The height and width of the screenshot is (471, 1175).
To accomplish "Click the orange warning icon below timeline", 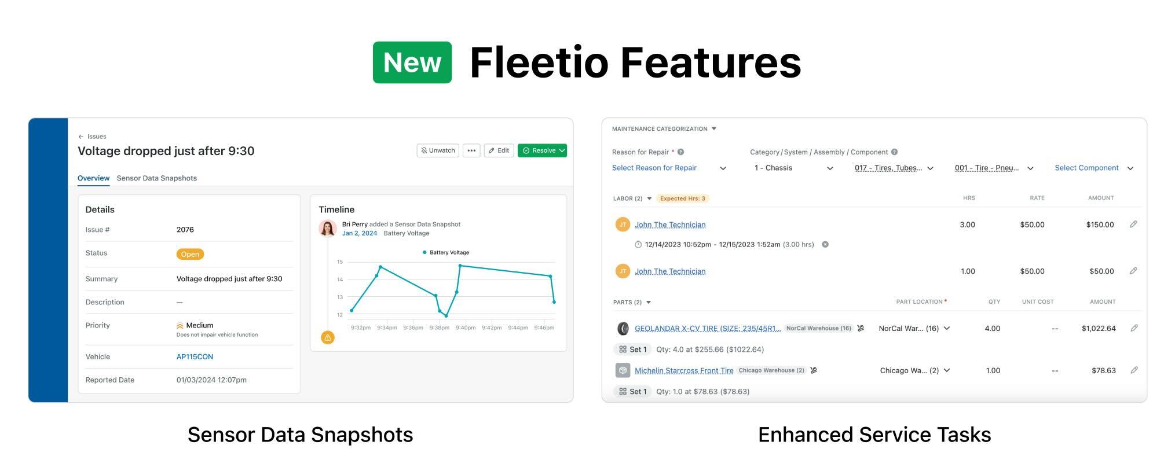I will tap(328, 337).
